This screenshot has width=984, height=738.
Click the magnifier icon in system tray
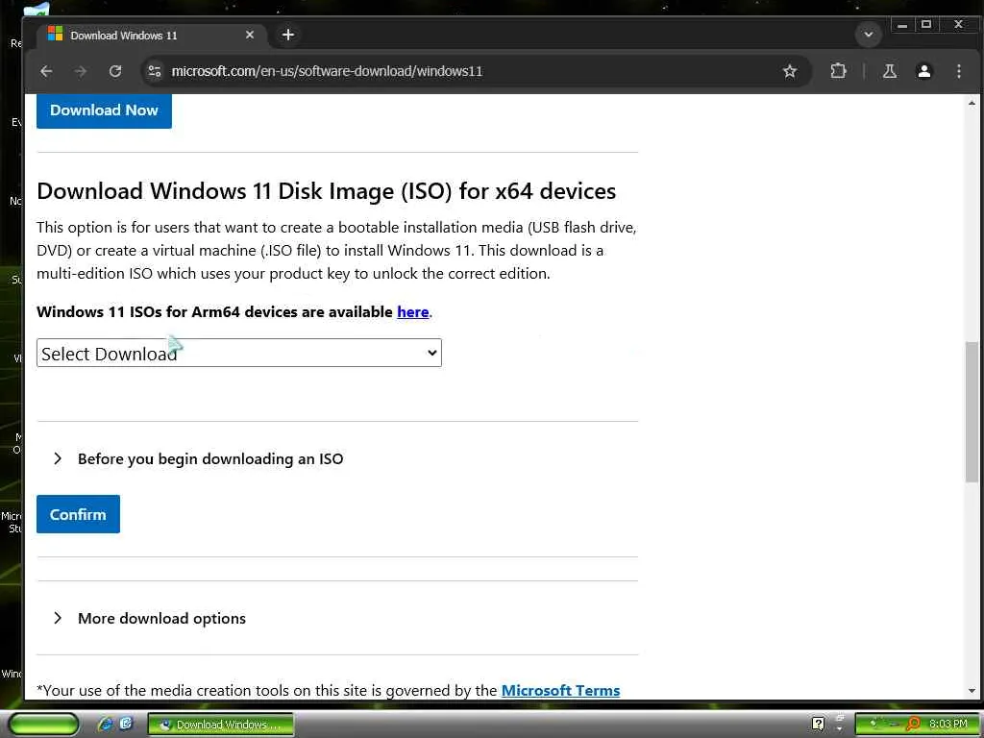[913, 725]
